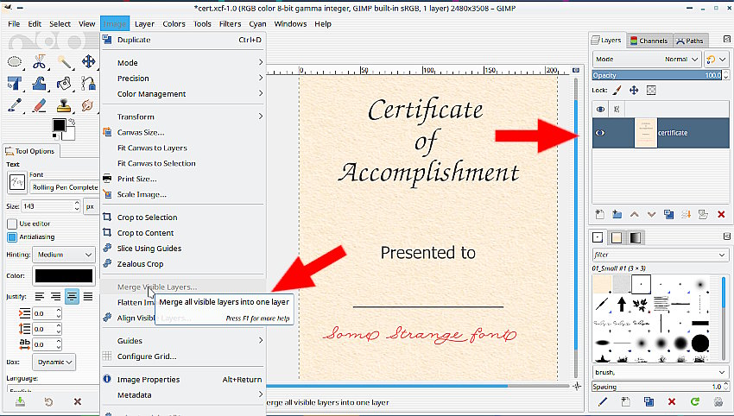Reset colors to default black and white
Viewport: 734px width, 416px height.
pyautogui.click(x=55, y=136)
